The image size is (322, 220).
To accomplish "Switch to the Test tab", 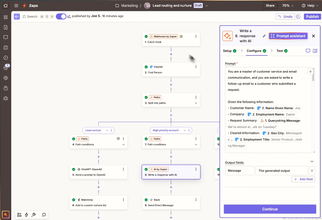I will point(282,51).
